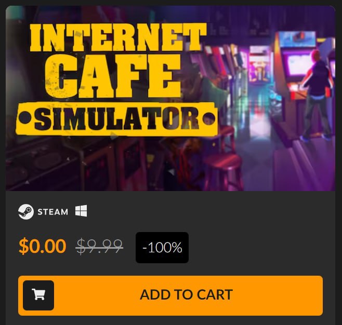Click the red bar stool in the artwork
The width and height of the screenshot is (342, 325).
222,168
